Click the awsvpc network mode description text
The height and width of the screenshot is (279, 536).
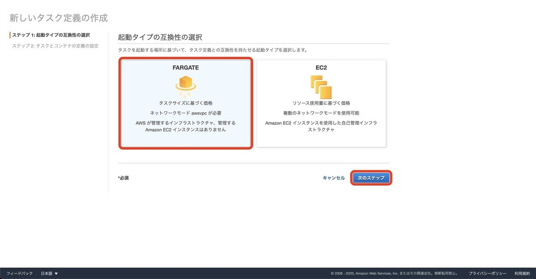click(x=186, y=112)
